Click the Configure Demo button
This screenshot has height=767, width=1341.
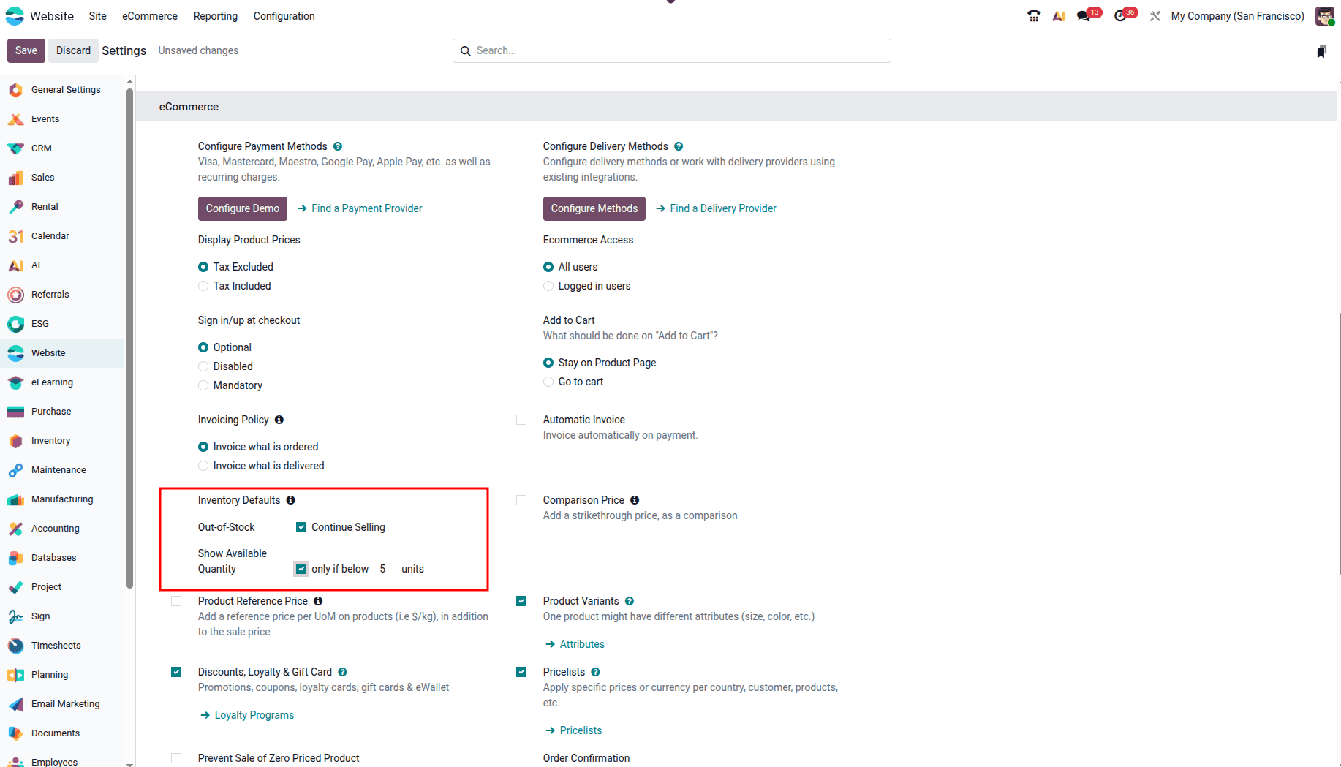coord(243,208)
